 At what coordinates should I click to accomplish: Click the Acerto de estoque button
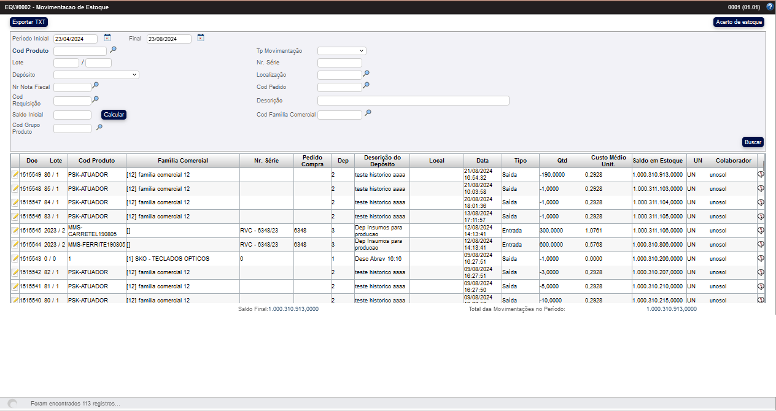point(739,22)
